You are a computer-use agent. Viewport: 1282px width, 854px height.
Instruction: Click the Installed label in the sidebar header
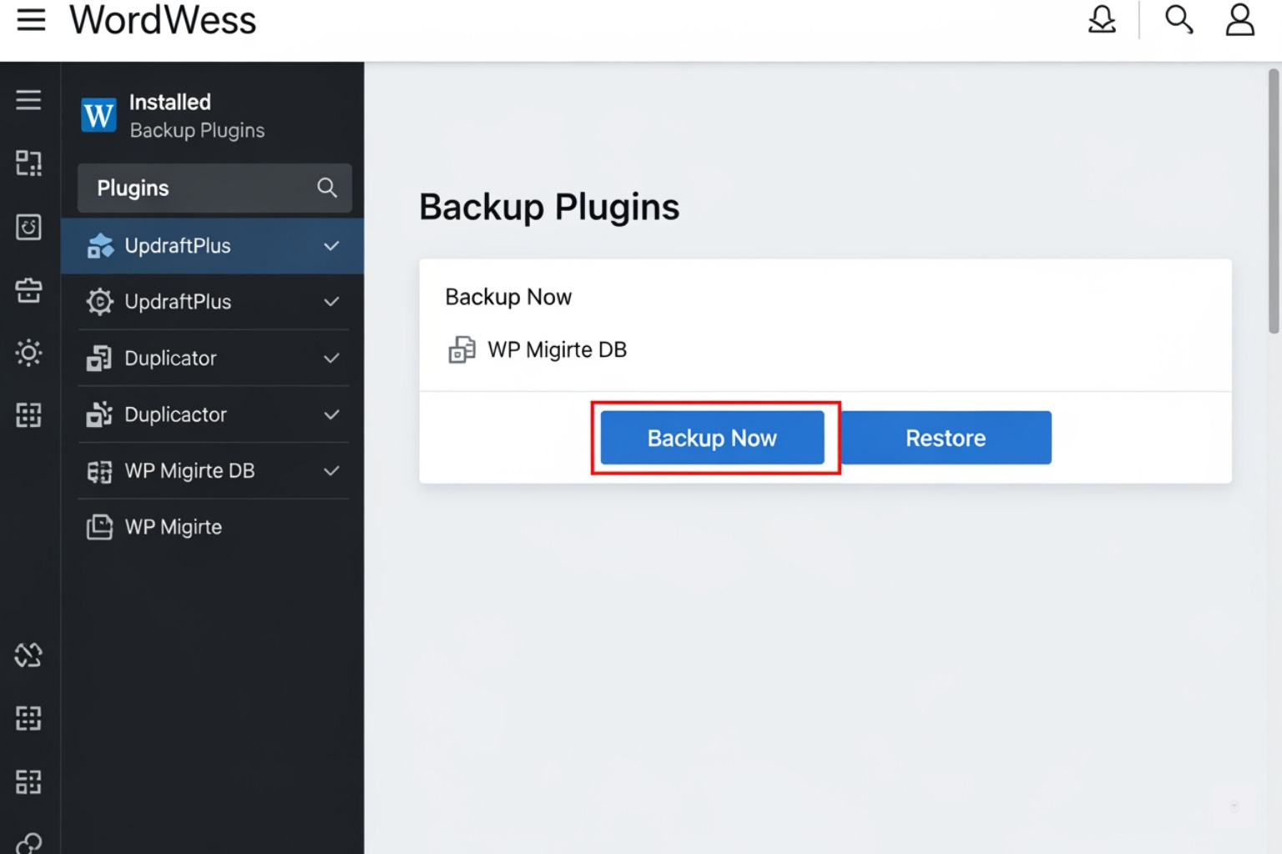click(170, 102)
